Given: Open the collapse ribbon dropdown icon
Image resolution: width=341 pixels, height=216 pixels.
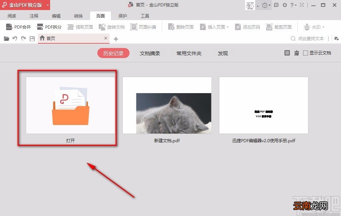Looking at the screenshot, I should point(336,39).
